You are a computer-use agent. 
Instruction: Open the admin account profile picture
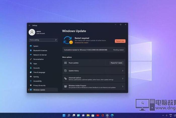coord(32,32)
